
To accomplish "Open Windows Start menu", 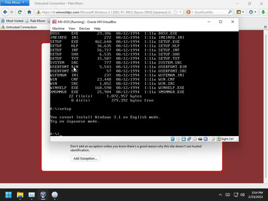I will pyautogui.click(x=8, y=195).
